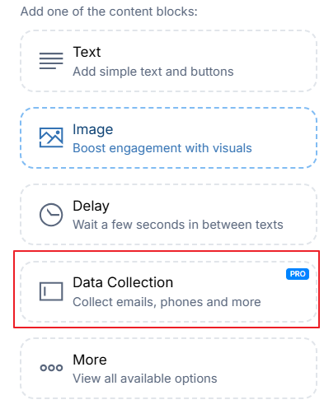The image size is (324, 409).
Task: Click the "Delay" title label
Action: click(92, 206)
